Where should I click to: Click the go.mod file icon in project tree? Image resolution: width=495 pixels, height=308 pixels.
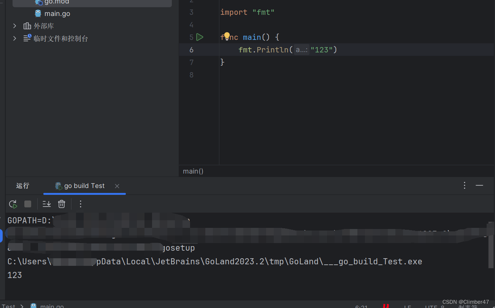click(39, 2)
